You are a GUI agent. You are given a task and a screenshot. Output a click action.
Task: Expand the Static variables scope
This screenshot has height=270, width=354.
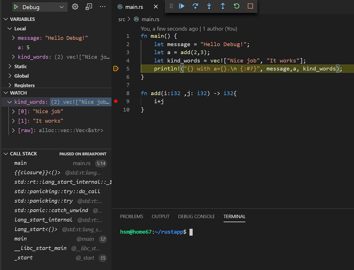click(x=20, y=66)
